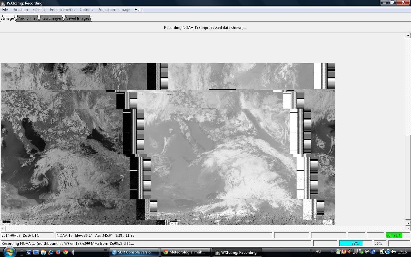Click the 17:16 system clock
Viewport: 411px width, 257px height.
(402, 252)
